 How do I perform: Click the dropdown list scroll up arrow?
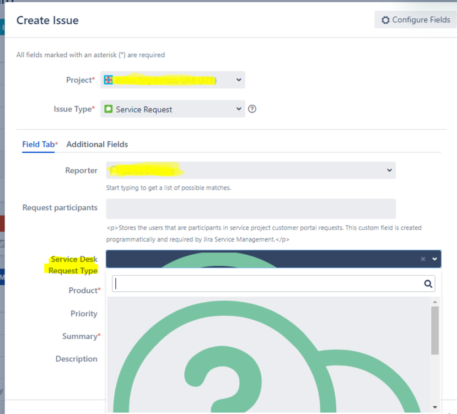pyautogui.click(x=435, y=302)
